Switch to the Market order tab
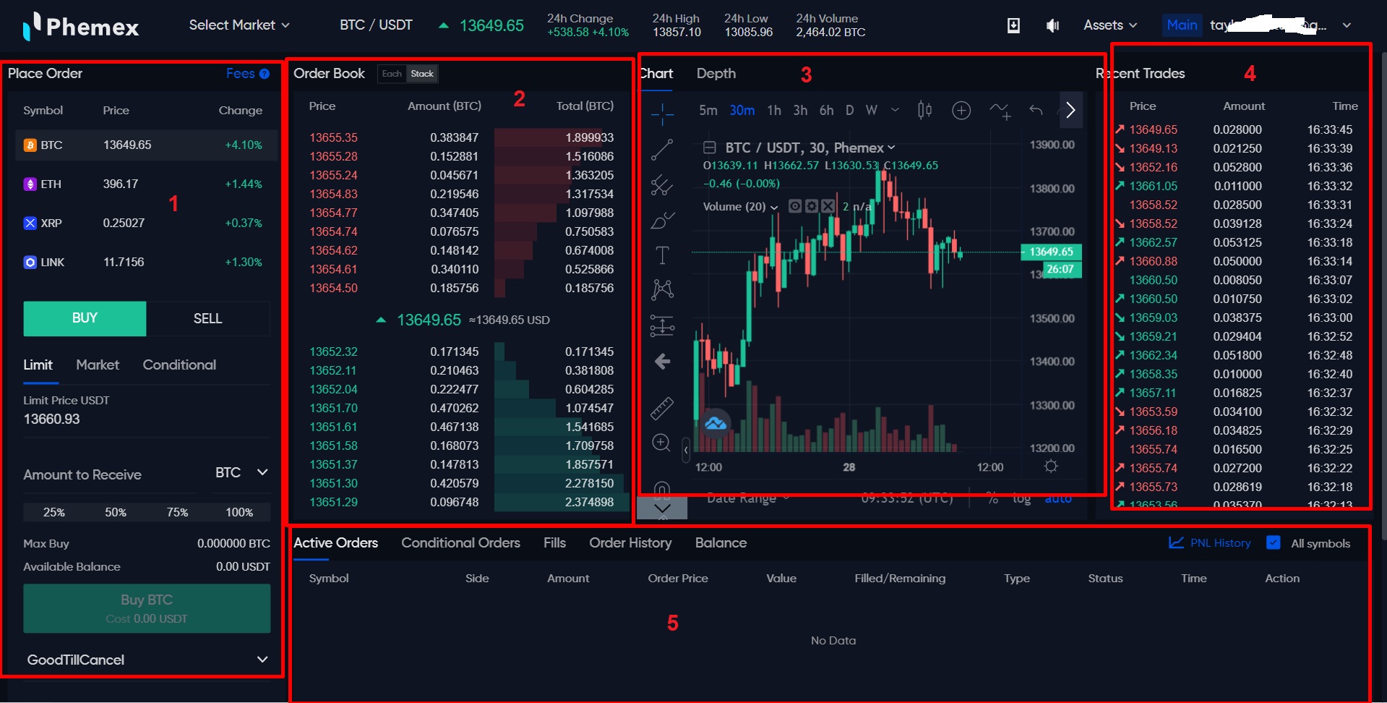Viewport: 1387px width, 703px height. point(98,365)
